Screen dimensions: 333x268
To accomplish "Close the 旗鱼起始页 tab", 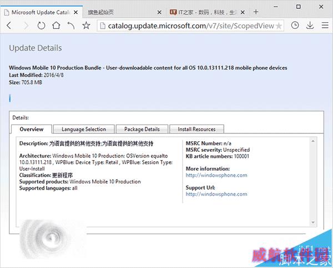I will 159,13.
